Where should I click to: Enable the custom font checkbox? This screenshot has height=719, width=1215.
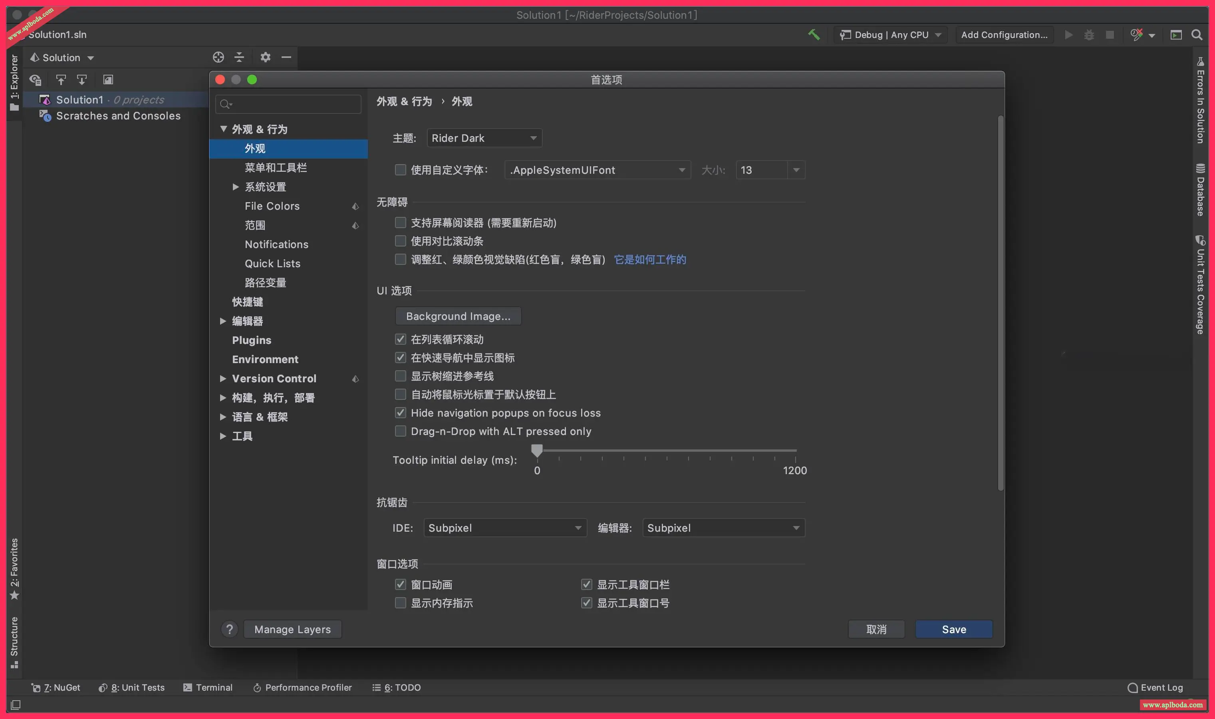(400, 170)
